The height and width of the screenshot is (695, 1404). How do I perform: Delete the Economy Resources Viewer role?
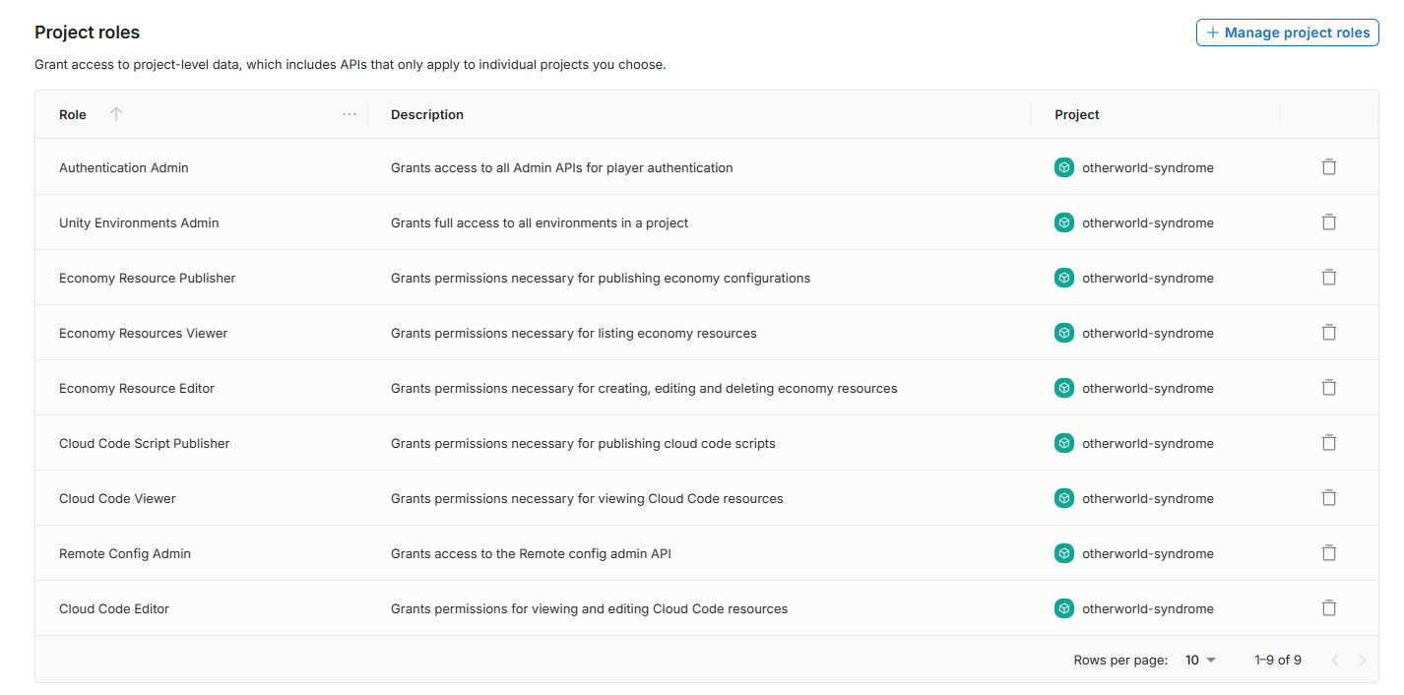(x=1328, y=333)
